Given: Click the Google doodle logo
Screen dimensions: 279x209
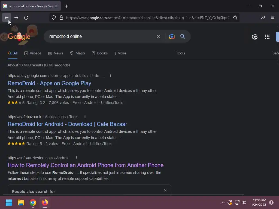Looking at the screenshot, I should (x=19, y=36).
